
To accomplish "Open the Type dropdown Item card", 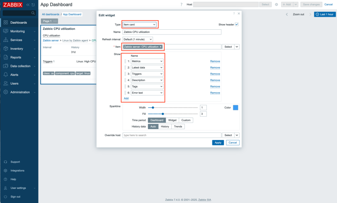I will 139,25.
